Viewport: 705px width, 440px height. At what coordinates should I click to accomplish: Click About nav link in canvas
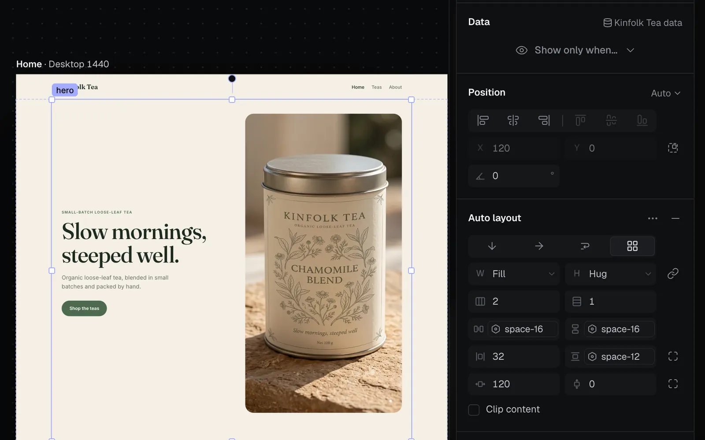click(395, 87)
